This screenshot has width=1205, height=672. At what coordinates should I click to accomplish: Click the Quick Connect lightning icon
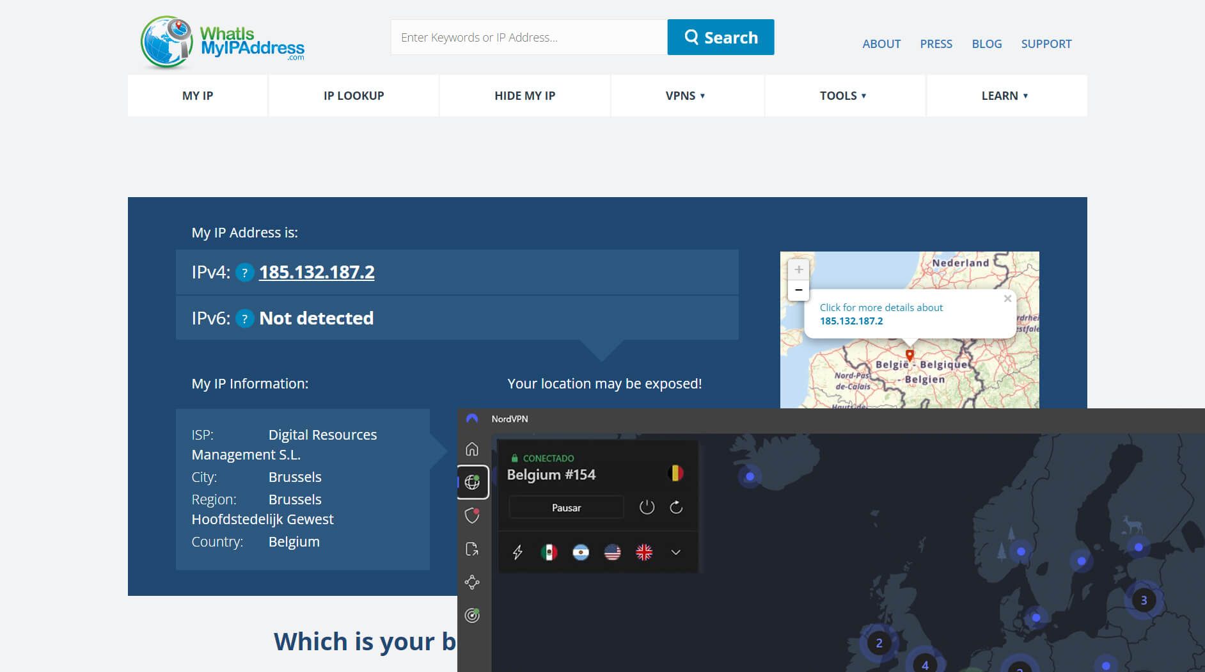(x=517, y=552)
